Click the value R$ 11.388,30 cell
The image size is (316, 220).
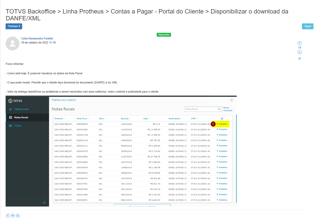point(154,129)
